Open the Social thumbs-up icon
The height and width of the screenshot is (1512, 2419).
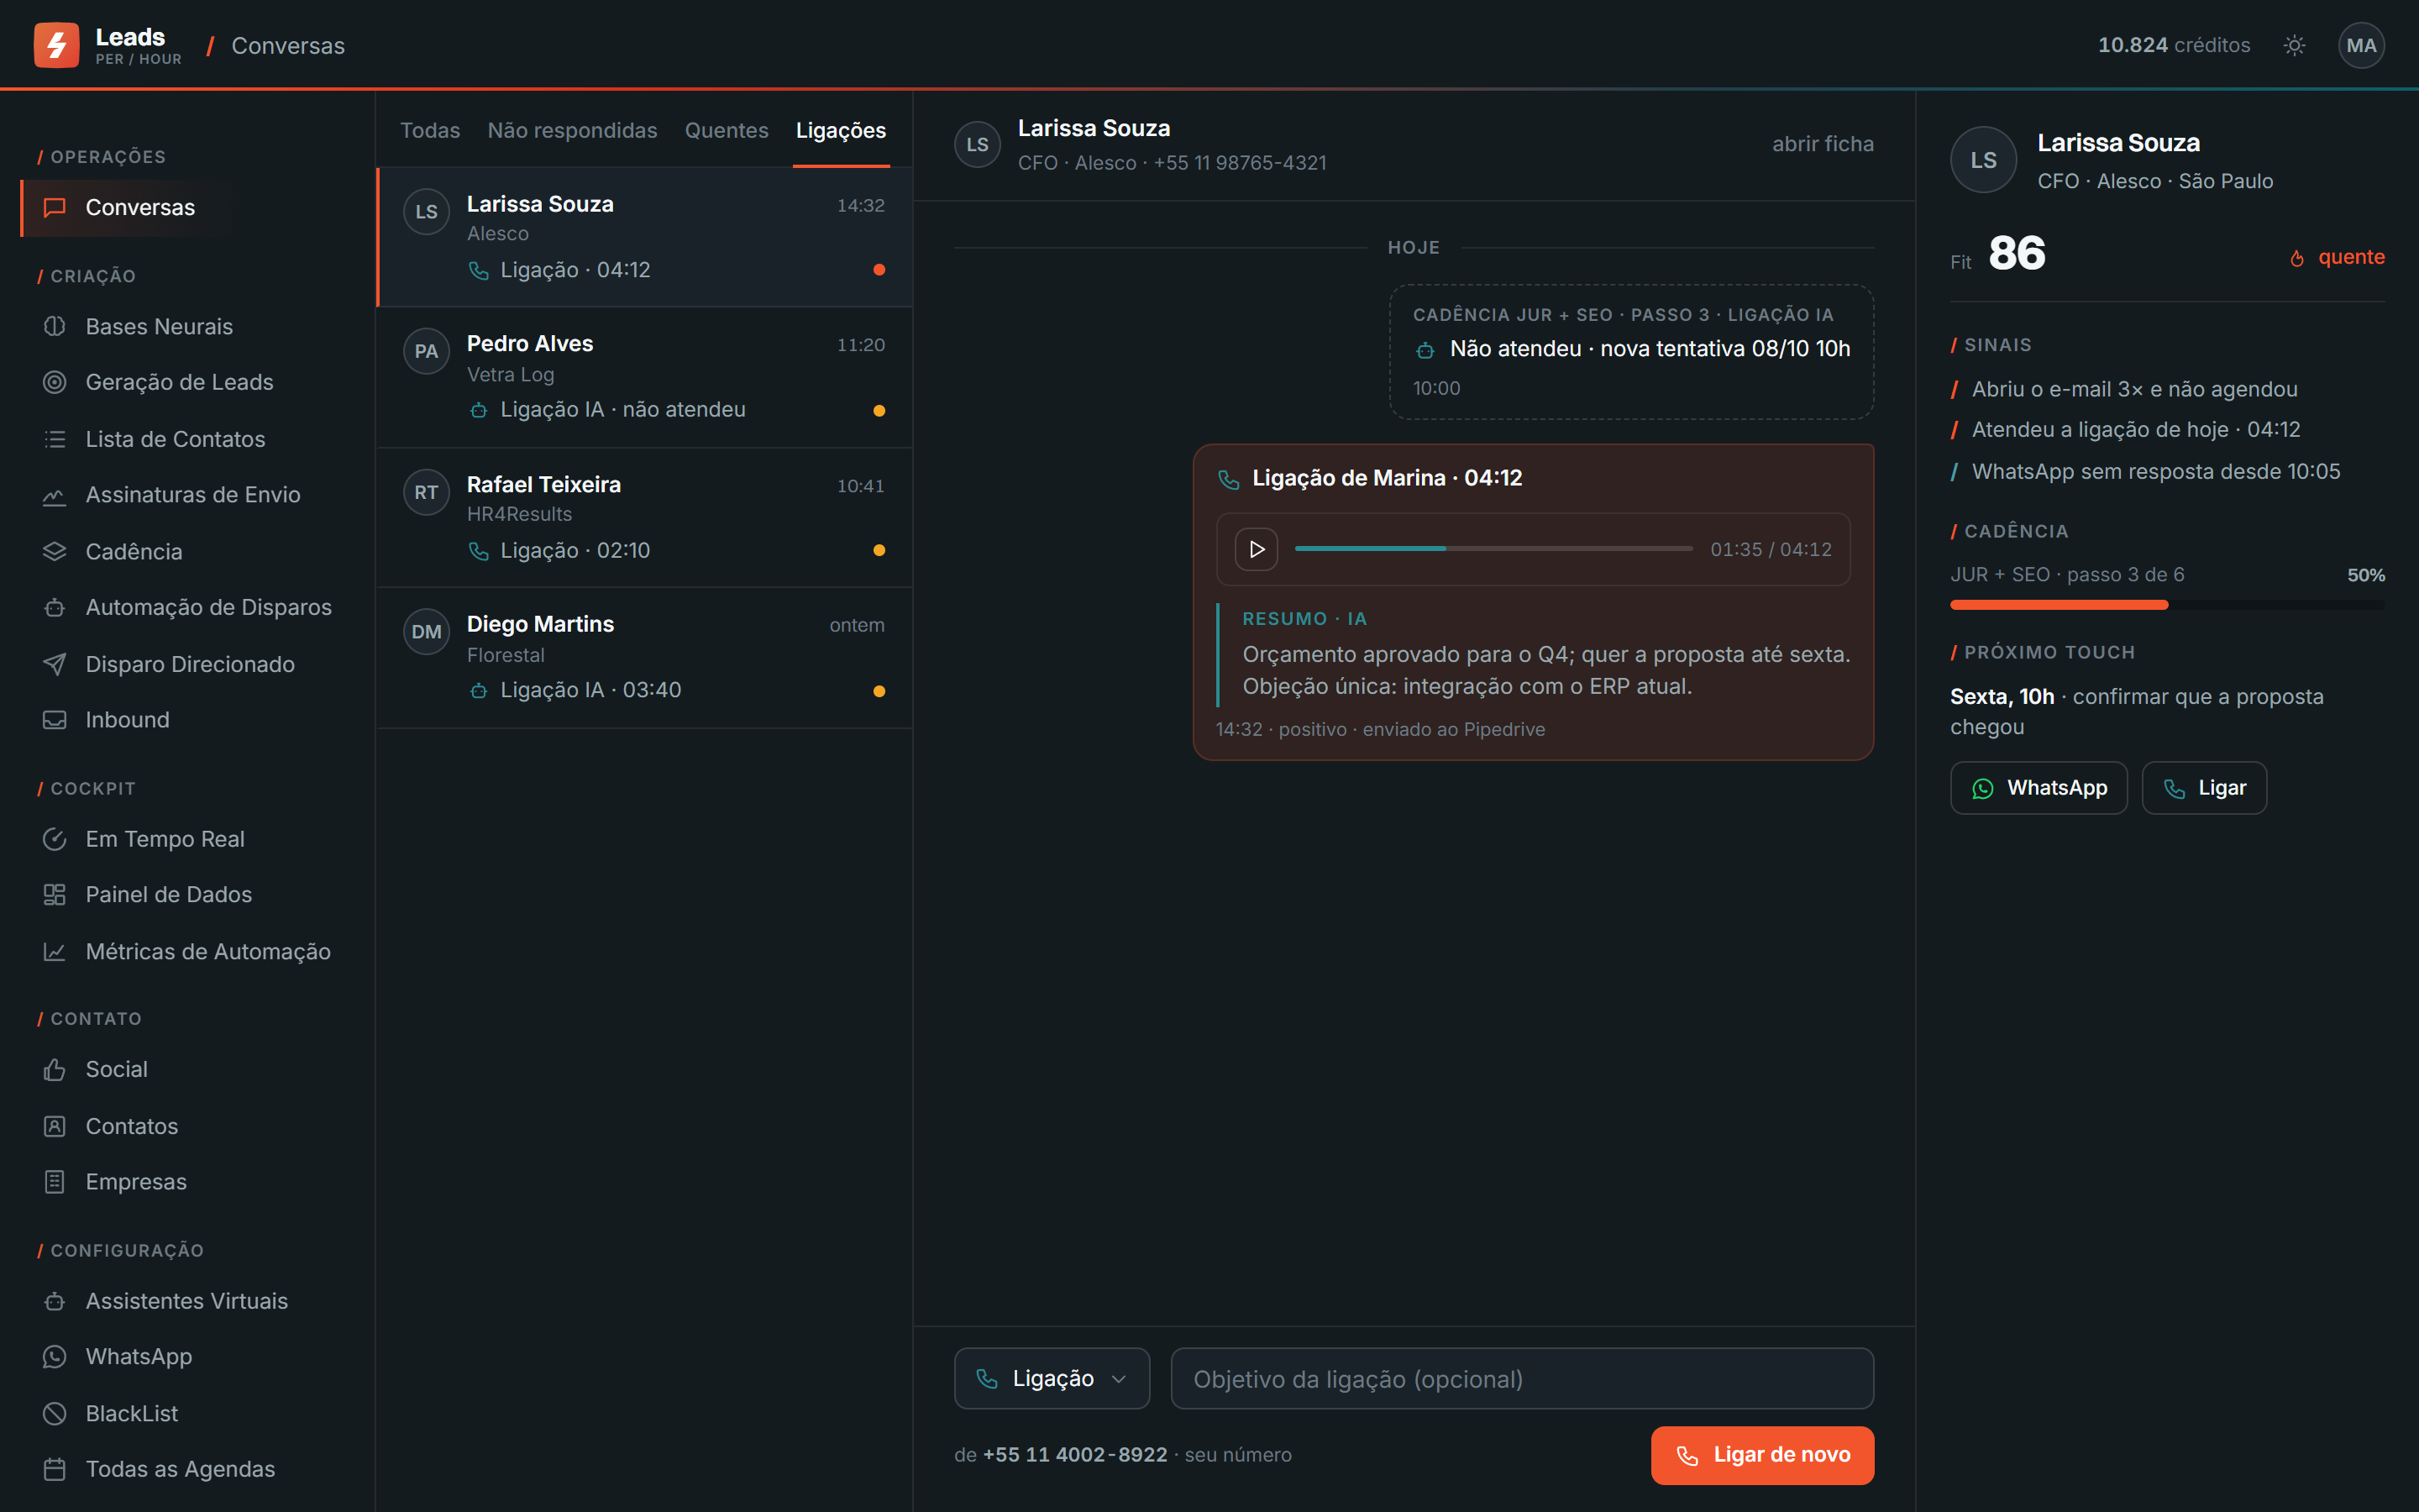pos(55,1069)
